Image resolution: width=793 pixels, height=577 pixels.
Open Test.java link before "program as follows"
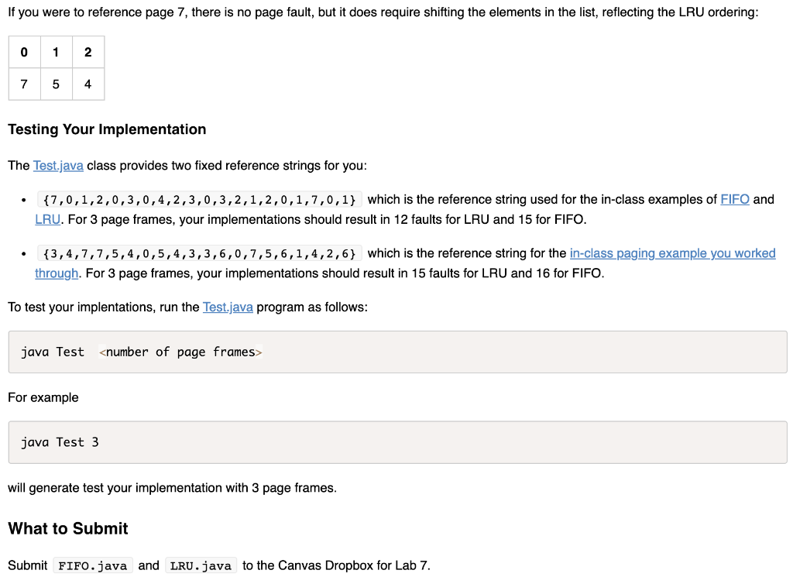tap(228, 307)
